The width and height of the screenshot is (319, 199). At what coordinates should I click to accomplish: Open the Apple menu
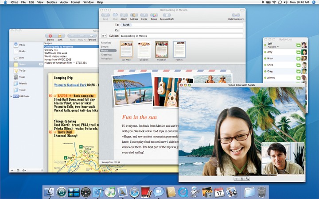coord(5,2)
